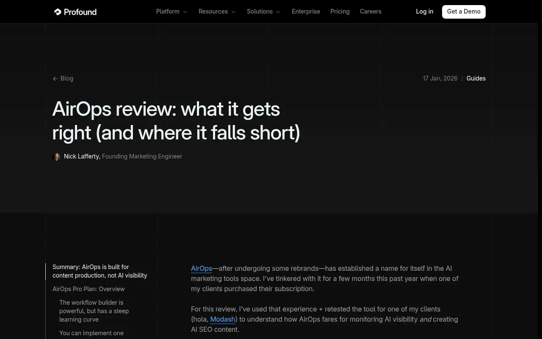Click the 17 Jan, 2026 date

pyautogui.click(x=440, y=78)
